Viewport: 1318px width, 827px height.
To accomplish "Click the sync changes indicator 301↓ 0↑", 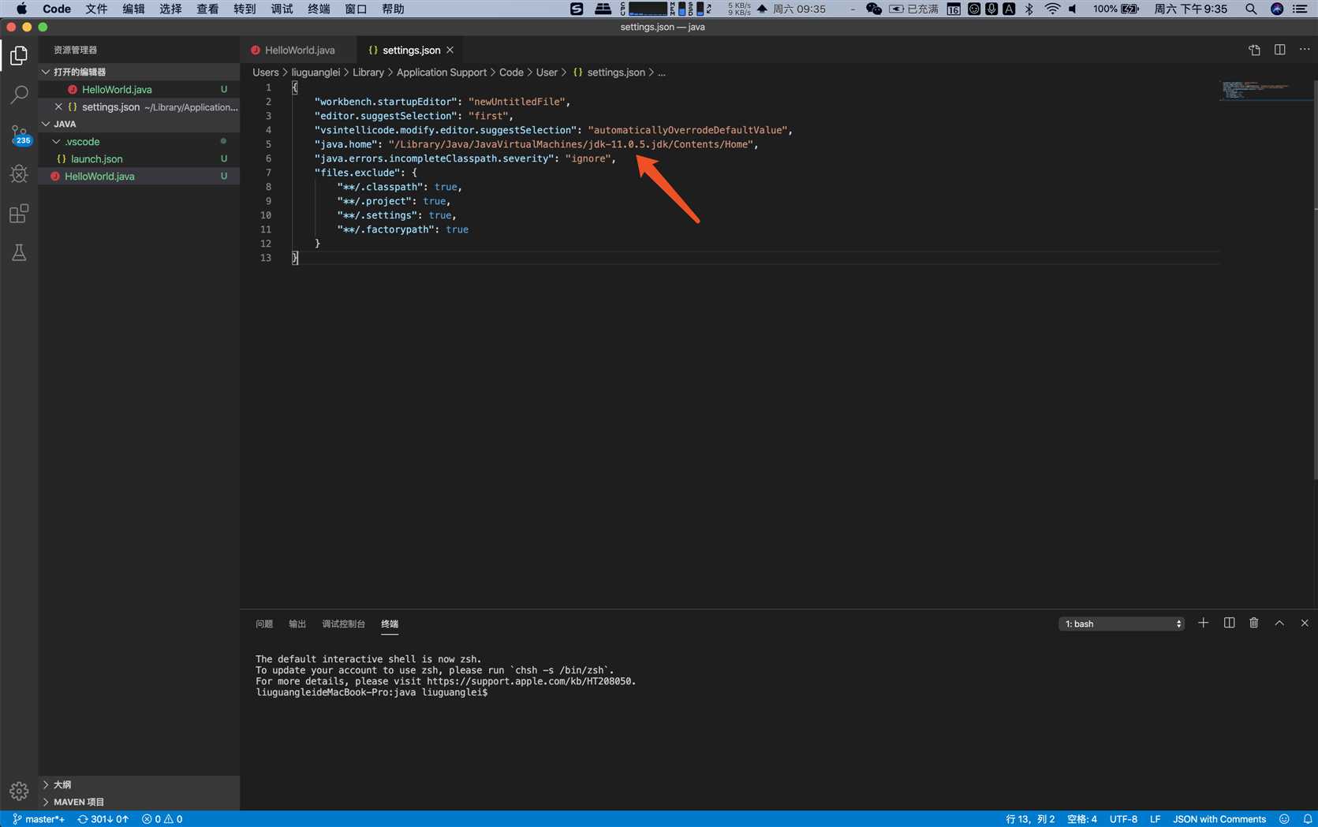I will click(x=103, y=819).
